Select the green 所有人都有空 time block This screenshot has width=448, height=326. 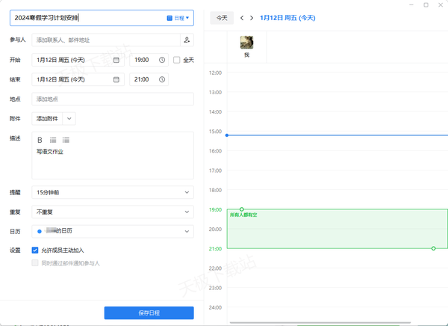click(336, 230)
